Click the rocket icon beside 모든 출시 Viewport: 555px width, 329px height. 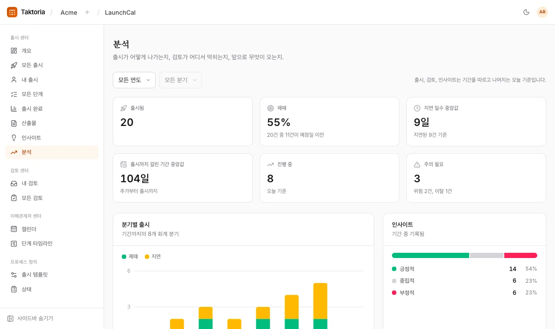click(x=14, y=65)
